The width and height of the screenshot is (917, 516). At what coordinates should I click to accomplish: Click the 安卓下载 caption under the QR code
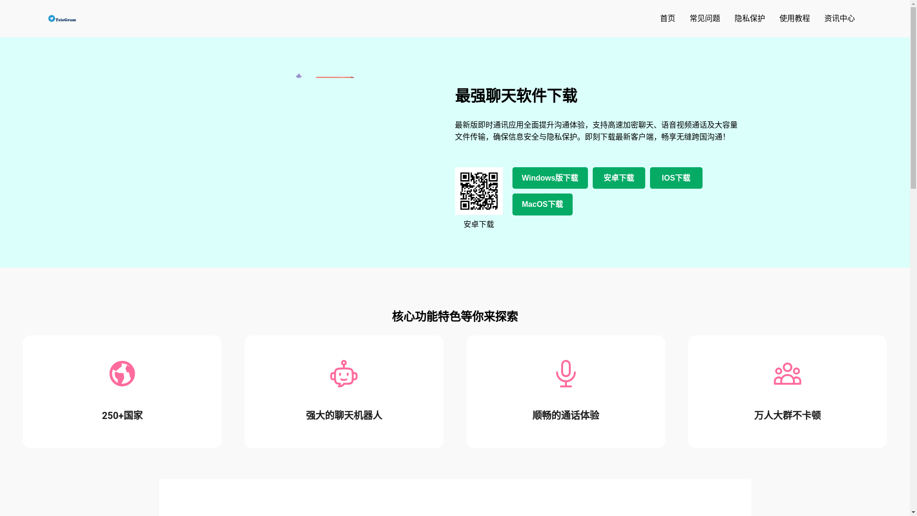(479, 225)
